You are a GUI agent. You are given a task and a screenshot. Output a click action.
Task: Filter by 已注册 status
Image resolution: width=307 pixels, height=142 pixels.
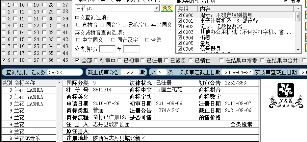click(x=142, y=60)
